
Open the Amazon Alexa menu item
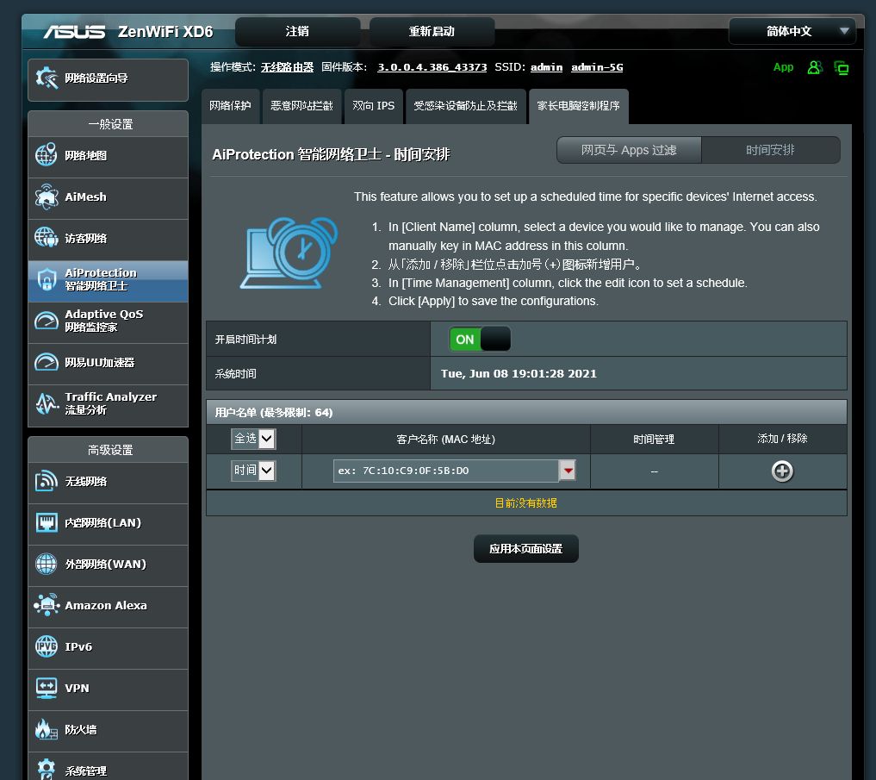(108, 606)
